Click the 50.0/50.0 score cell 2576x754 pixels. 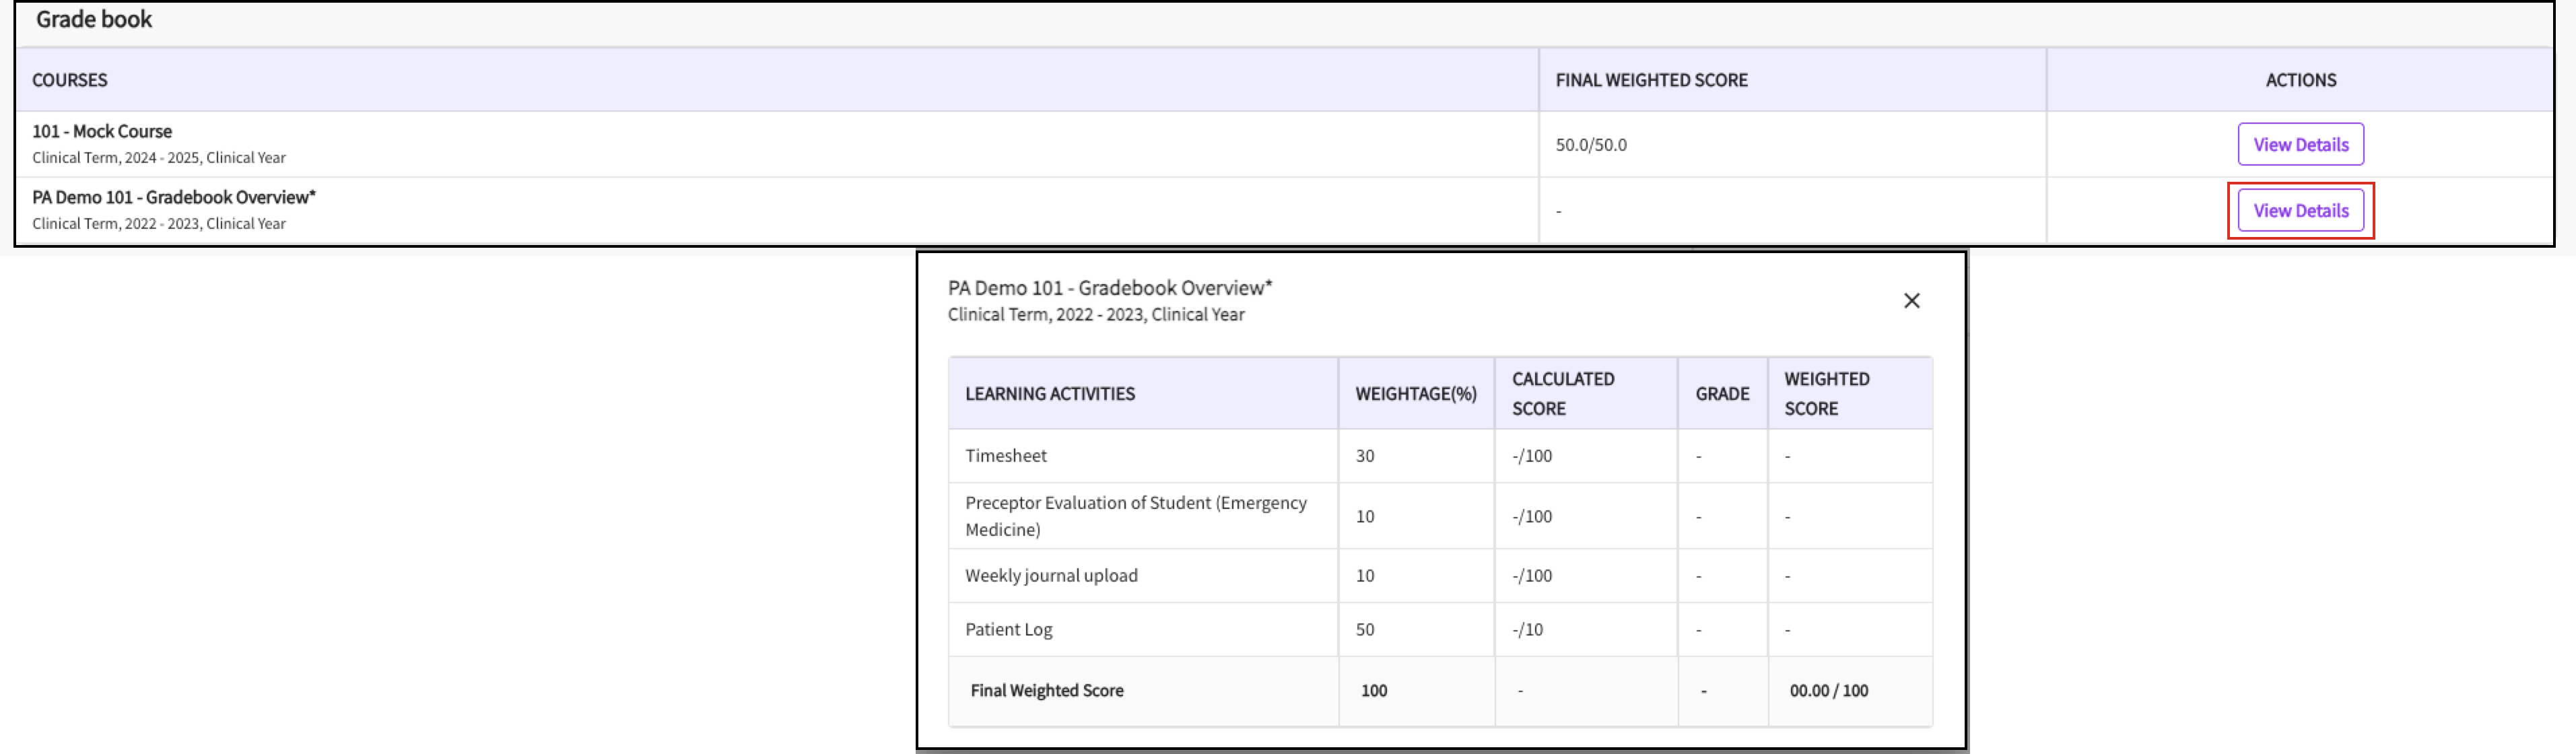click(x=1591, y=145)
